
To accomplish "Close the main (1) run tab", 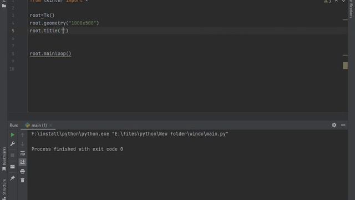I will point(50,125).
